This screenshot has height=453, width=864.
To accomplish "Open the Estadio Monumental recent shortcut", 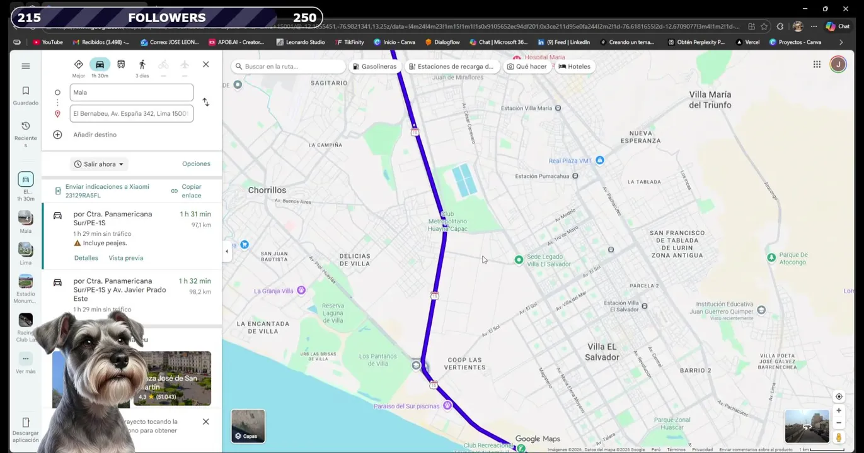I will [26, 289].
